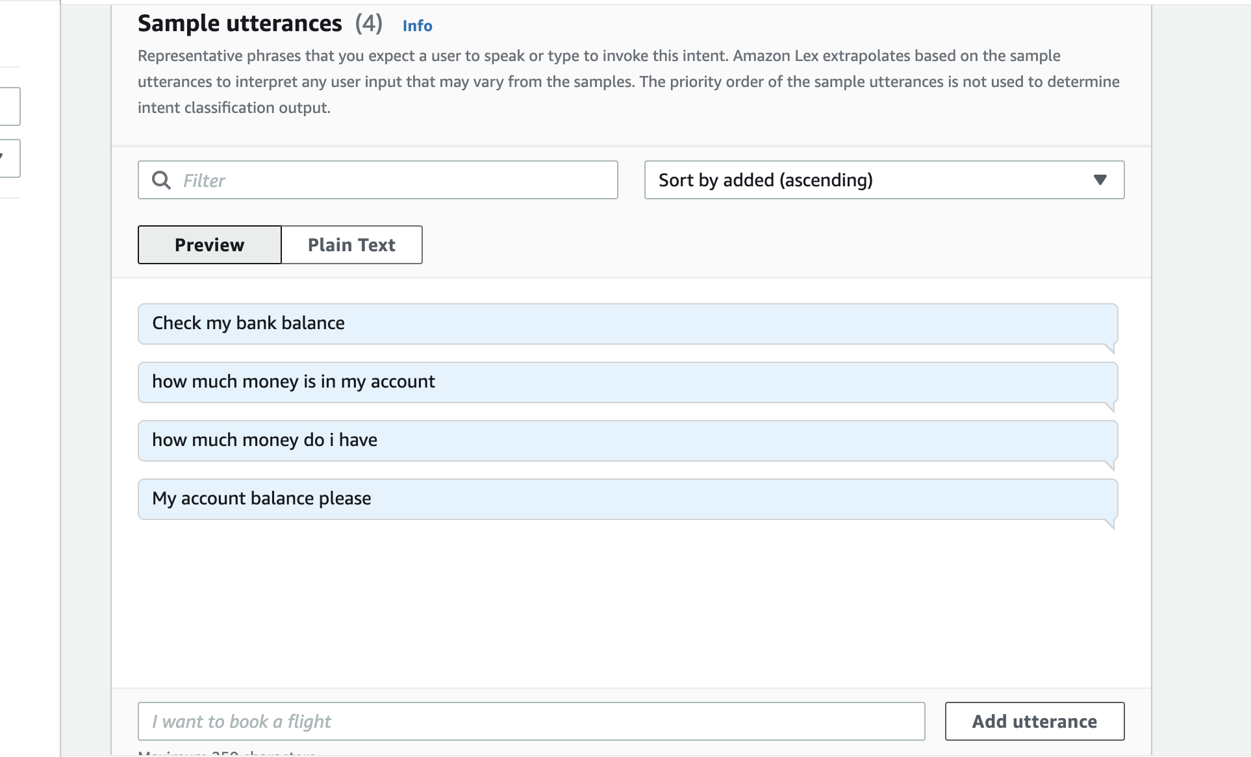Open the partially visible left-edge dropdown

[x=9, y=158]
